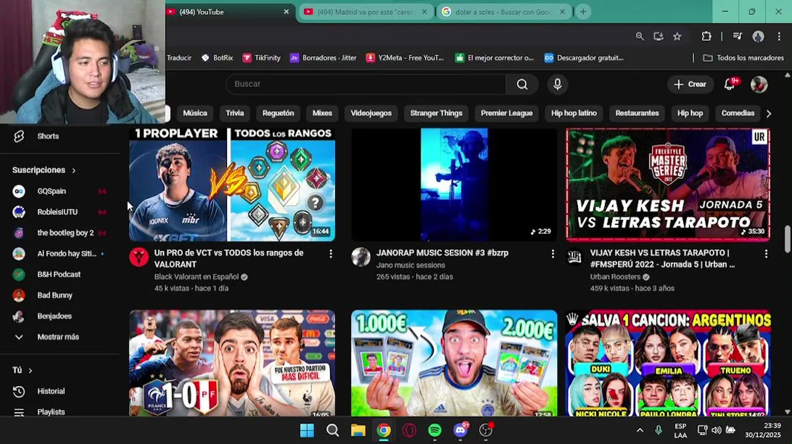This screenshot has height=444, width=792.
Task: Bookmark page with star icon
Action: pyautogui.click(x=677, y=36)
